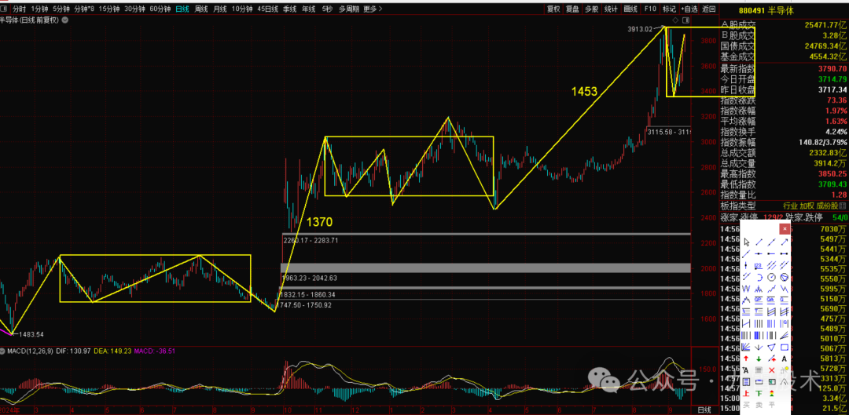This screenshot has width=849, height=415.
Task: Select the black 'A' text annotation tool
Action: point(784,359)
